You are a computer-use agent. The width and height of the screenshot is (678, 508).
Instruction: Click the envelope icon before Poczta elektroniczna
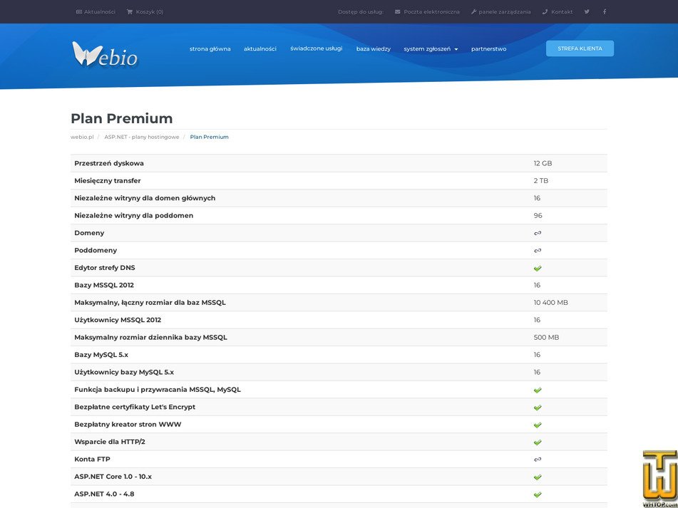tap(397, 11)
